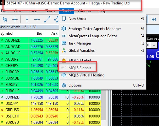Select the EURAUD symbol row
This screenshot has width=159, height=126.
(x=29, y=78)
